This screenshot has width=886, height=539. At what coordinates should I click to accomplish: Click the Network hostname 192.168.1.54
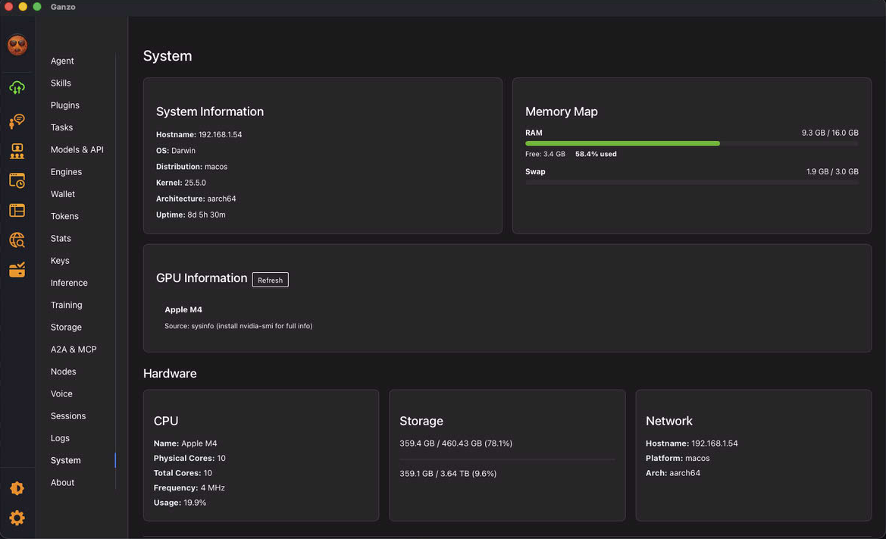coord(715,443)
